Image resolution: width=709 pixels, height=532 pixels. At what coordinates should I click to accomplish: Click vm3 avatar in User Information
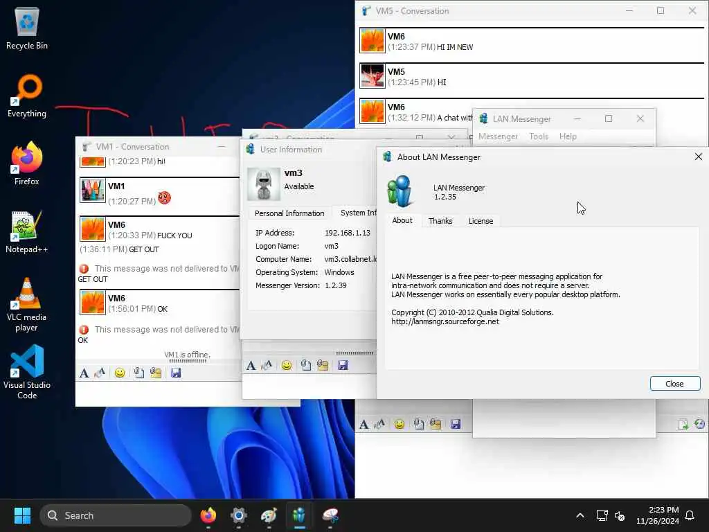pyautogui.click(x=264, y=184)
